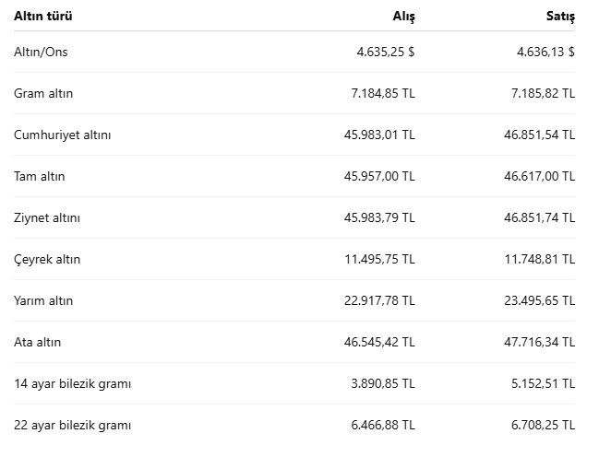
Task: Select the 22 ayar bilezik gramı label
Action: point(73,425)
